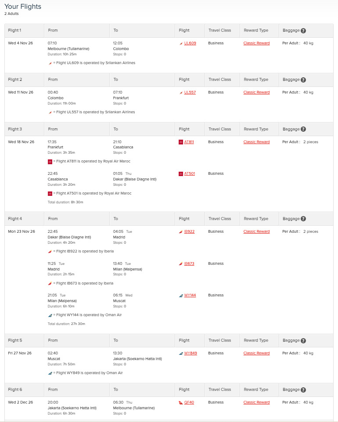
Task: Click the AT501 flight number link
Action: 189,173
